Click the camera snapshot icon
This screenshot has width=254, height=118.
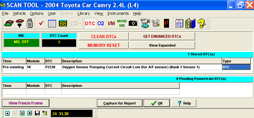pyautogui.click(x=133, y=23)
